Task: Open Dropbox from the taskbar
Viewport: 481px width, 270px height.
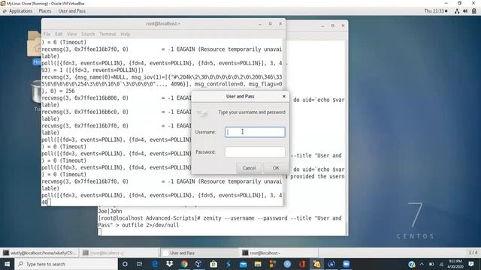Action: click(169, 264)
